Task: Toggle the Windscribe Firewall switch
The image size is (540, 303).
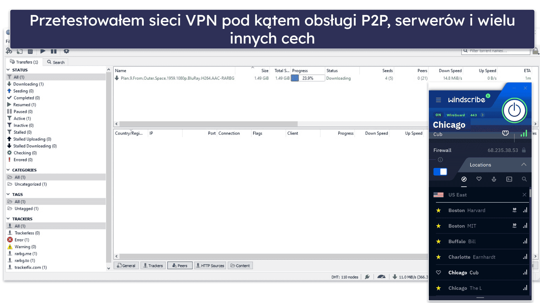Action: pos(440,172)
